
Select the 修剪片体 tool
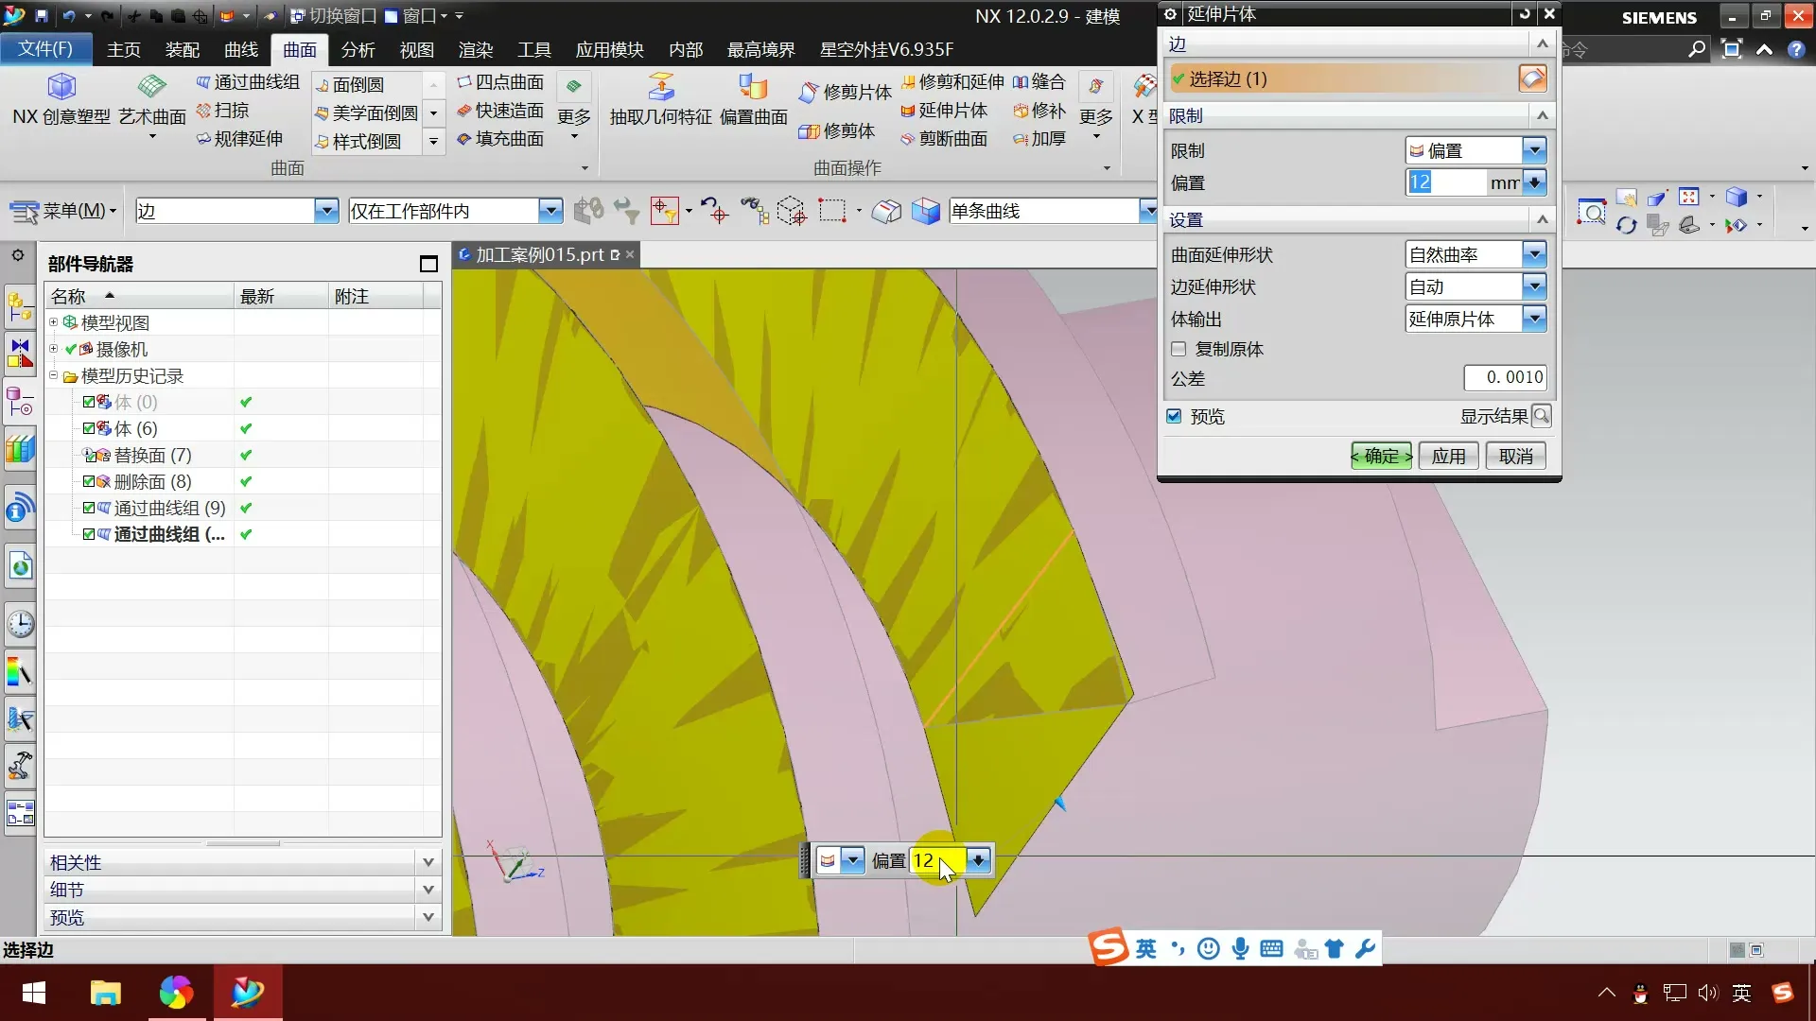pos(845,92)
